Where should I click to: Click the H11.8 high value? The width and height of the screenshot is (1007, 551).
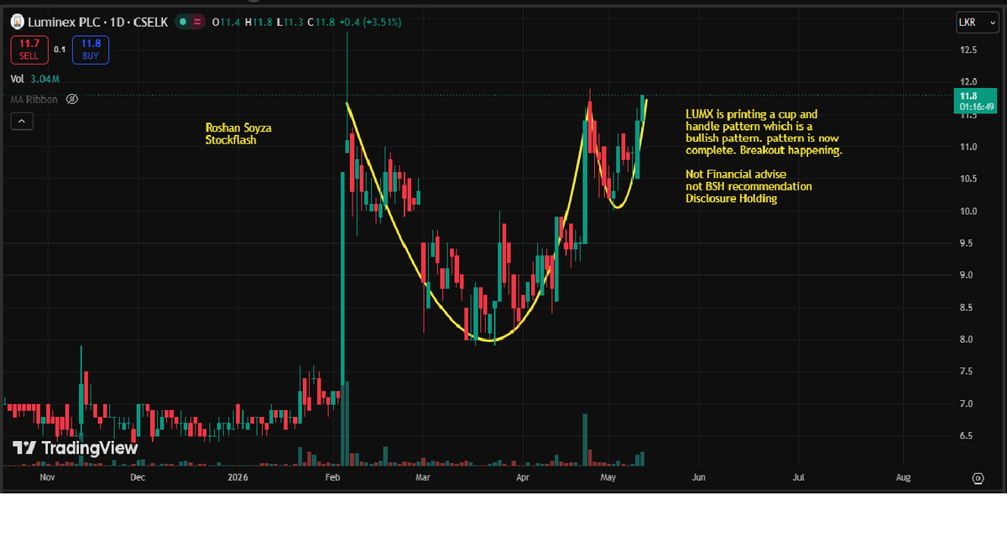258,22
